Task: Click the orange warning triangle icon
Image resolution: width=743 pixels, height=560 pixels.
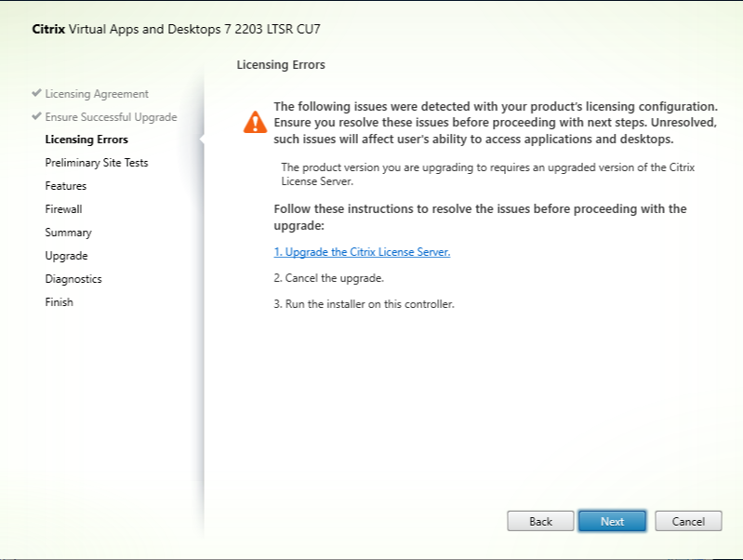Action: pyautogui.click(x=254, y=122)
